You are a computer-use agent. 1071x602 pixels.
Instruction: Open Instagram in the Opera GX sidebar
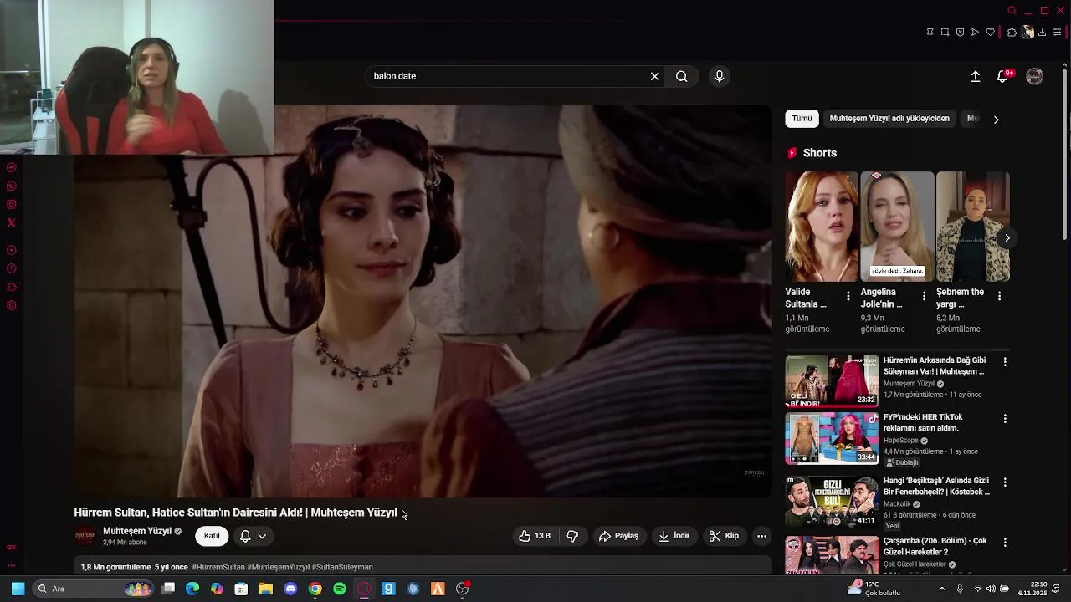(12, 204)
